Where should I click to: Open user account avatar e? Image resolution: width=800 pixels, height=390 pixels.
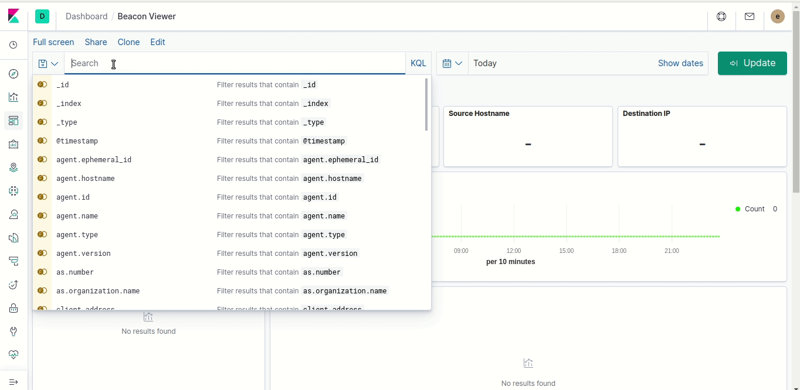[x=778, y=16]
